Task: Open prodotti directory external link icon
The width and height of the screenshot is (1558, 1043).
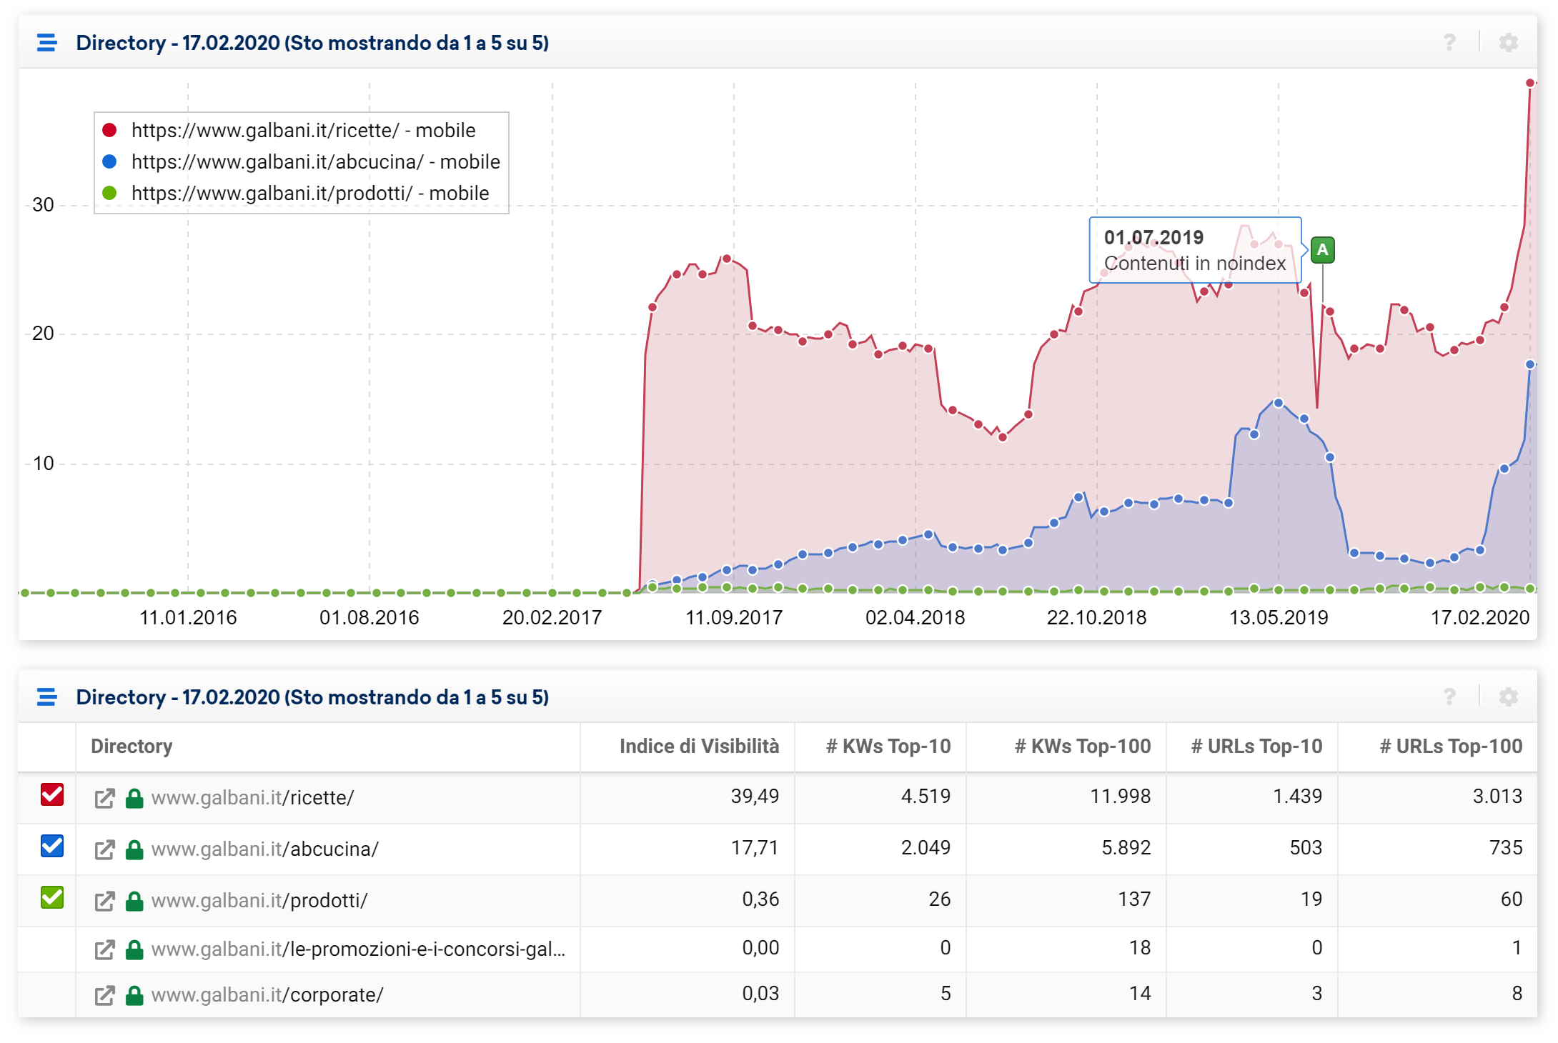Action: click(x=104, y=901)
